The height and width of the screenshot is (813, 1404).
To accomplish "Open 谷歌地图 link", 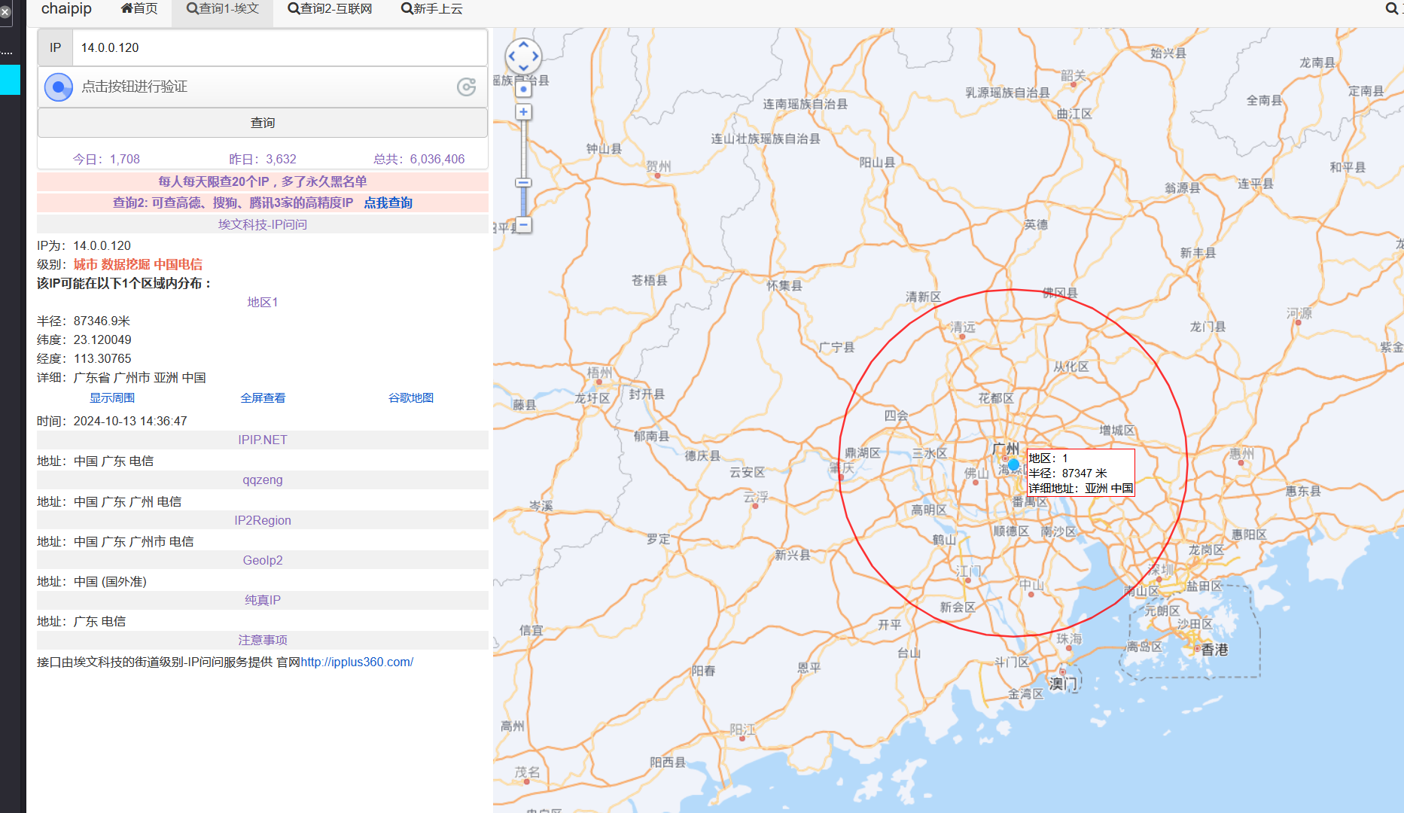I will coord(411,397).
